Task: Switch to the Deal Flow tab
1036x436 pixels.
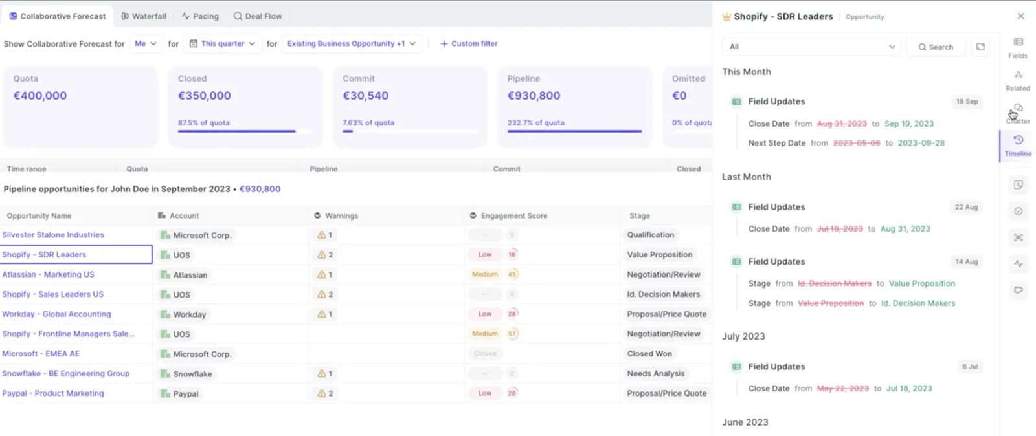Action: click(258, 16)
